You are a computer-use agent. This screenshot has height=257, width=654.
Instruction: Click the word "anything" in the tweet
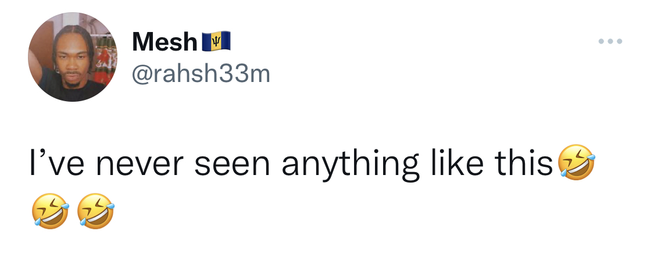[x=350, y=165]
